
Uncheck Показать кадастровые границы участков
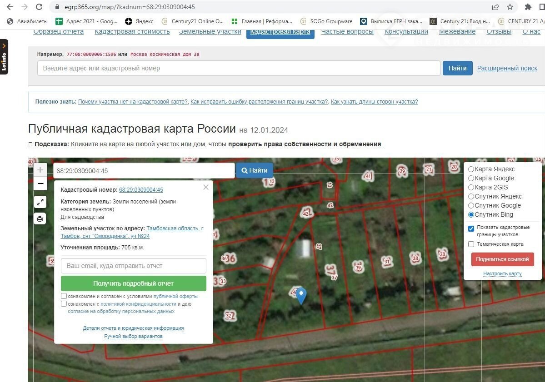click(x=471, y=228)
